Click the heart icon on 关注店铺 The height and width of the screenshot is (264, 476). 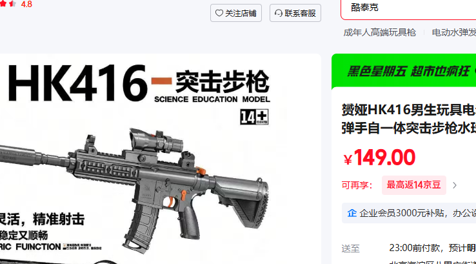click(x=219, y=13)
